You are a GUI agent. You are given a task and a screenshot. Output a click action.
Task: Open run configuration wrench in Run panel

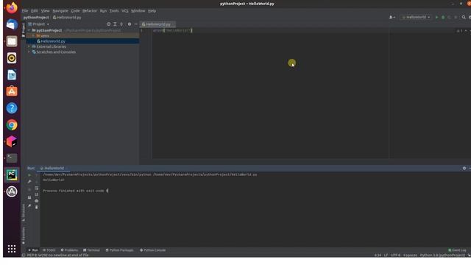tap(29, 182)
